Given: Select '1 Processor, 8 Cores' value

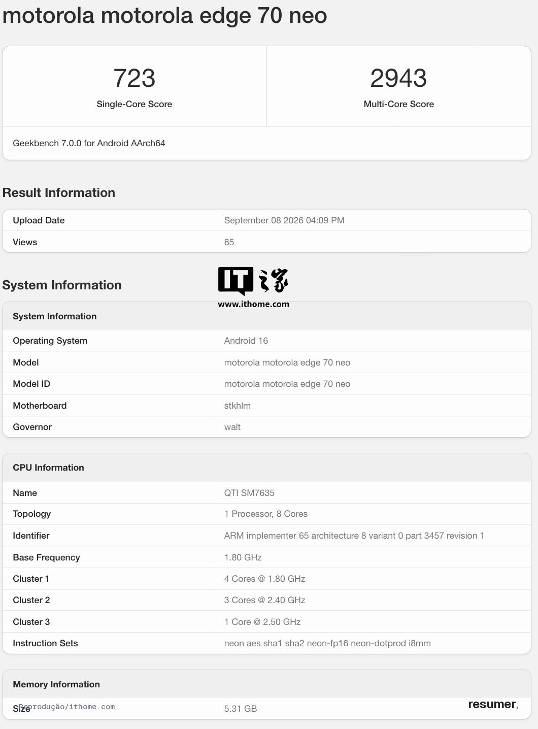Looking at the screenshot, I should click(266, 514).
